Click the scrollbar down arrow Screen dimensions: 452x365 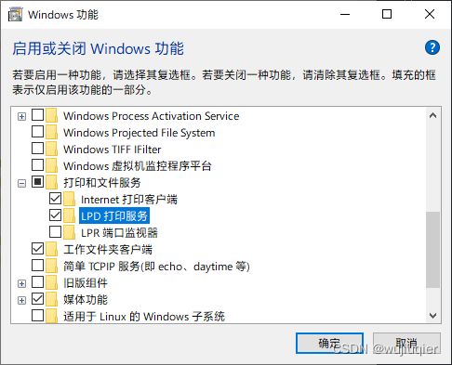432,316
